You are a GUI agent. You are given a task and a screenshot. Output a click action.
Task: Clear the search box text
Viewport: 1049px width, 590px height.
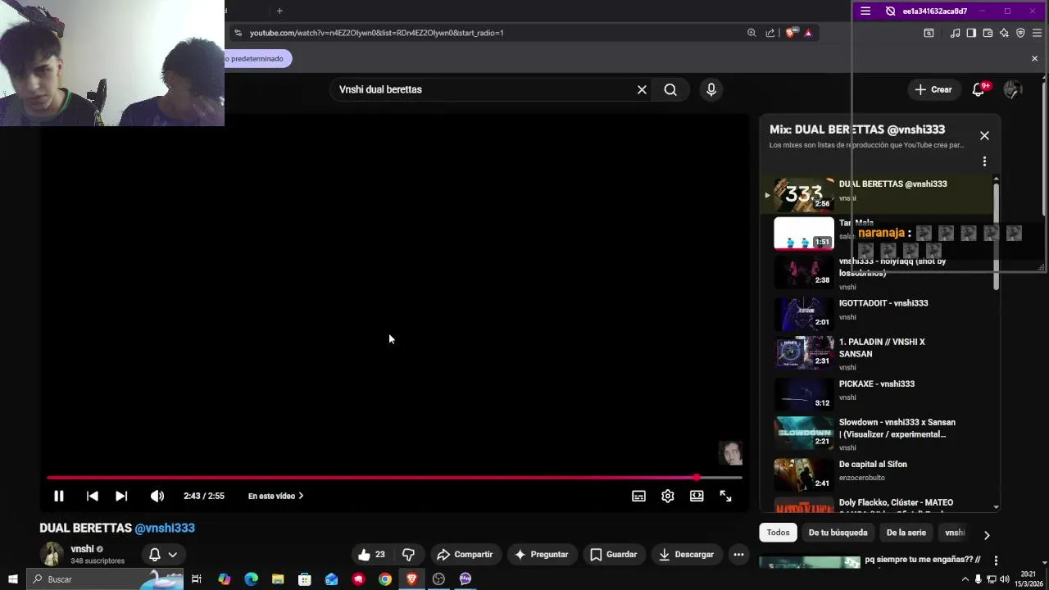point(642,89)
